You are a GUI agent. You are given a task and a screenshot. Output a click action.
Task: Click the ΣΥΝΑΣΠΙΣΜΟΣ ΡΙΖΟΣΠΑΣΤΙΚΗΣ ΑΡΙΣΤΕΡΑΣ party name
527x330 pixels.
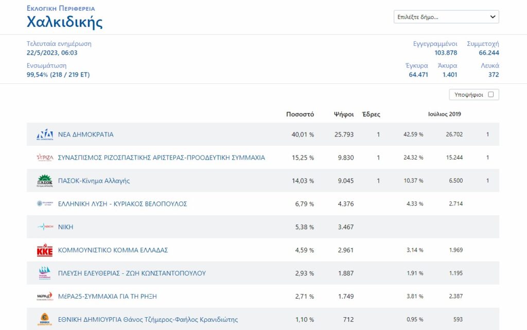coord(161,158)
